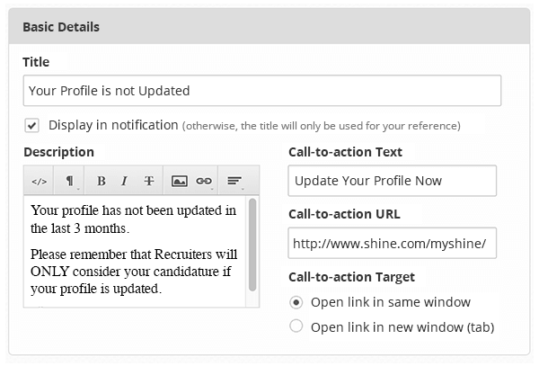Insert an image into description
Screen dimensions: 539x366
pos(180,181)
